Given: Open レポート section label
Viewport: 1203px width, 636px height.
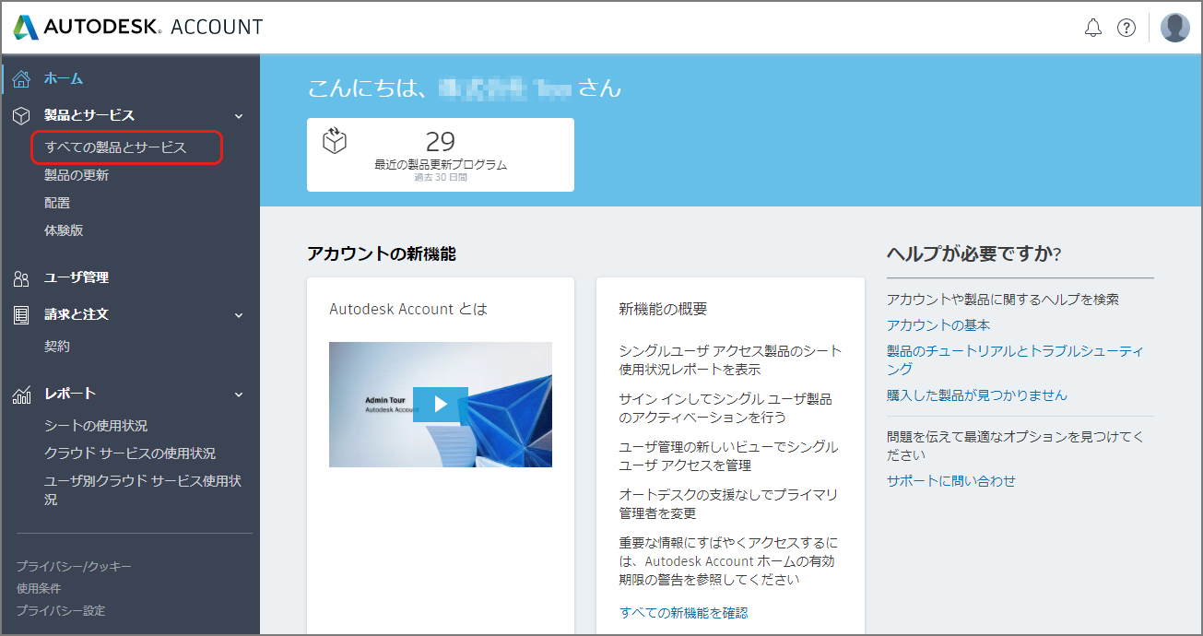Looking at the screenshot, I should pos(70,394).
